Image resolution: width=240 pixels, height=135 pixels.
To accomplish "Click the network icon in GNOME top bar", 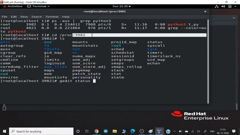I will point(217,6).
